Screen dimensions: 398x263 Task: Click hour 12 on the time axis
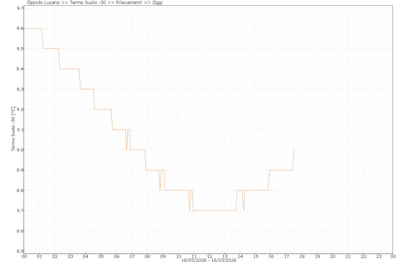click(x=209, y=256)
